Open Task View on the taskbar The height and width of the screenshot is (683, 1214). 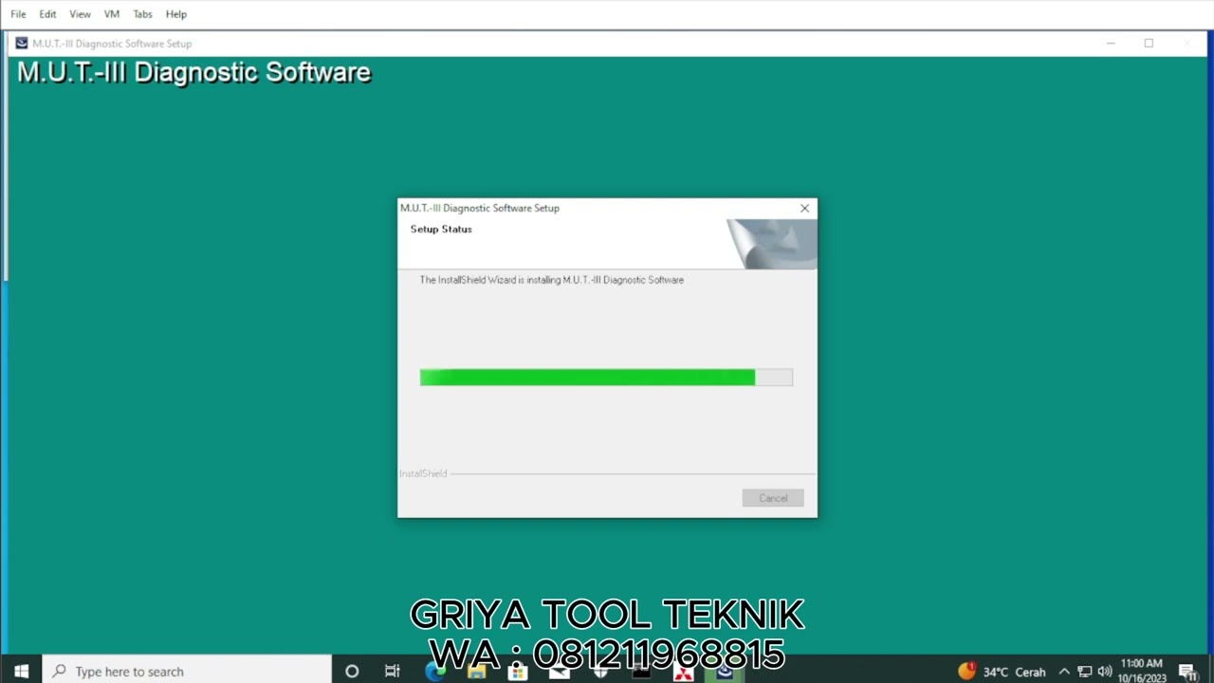pos(392,671)
